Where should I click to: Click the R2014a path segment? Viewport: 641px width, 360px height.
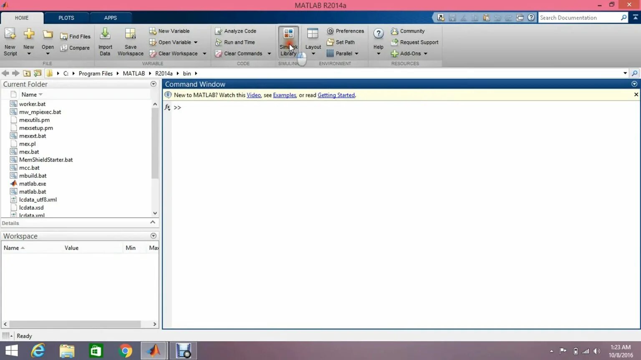pyautogui.click(x=164, y=73)
